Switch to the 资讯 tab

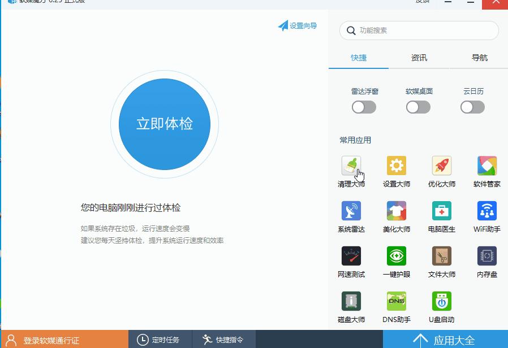[419, 57]
